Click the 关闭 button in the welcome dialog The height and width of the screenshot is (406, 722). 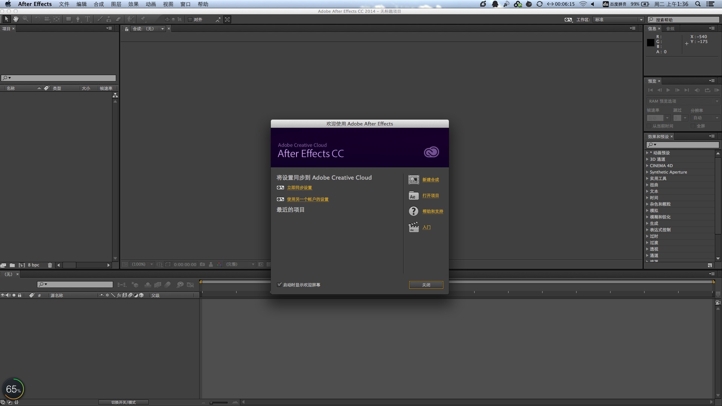click(426, 285)
